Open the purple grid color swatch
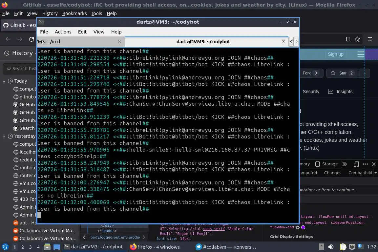 (303, 227)
